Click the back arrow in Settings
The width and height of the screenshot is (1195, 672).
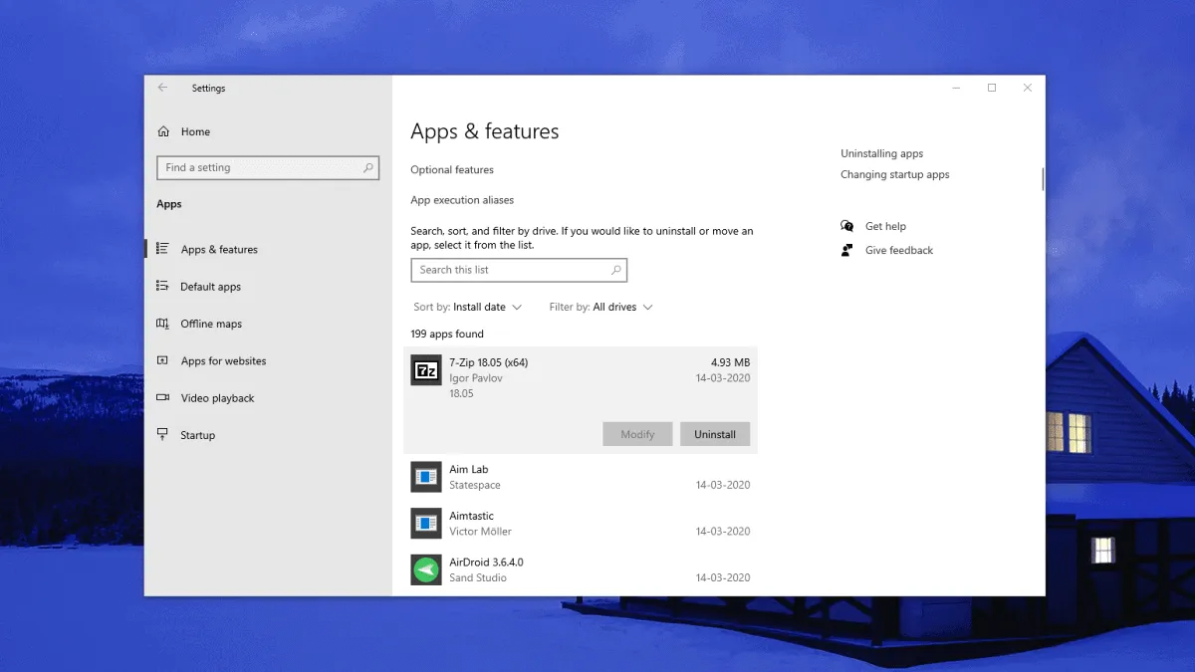[162, 88]
